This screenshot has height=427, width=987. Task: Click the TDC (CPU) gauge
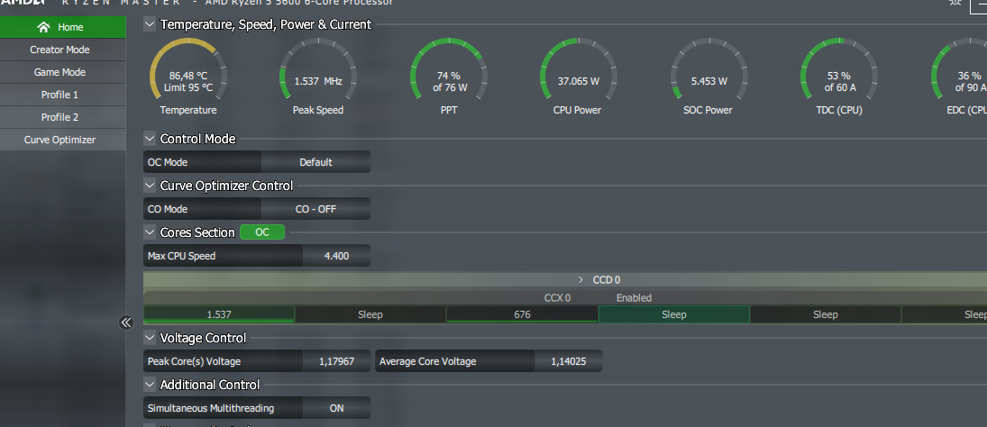[838, 80]
